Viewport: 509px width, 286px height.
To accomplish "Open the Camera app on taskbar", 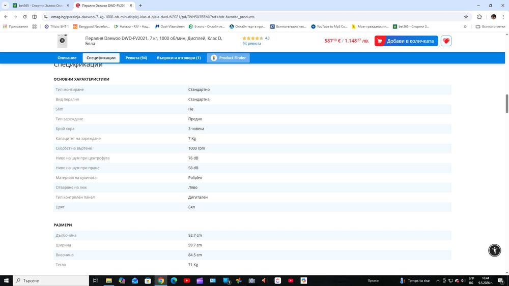I will point(251,280).
